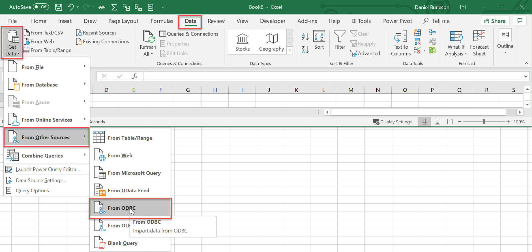Screen dimensions: 532x252
Task: Open Recent Sources
Action: [x=96, y=33]
